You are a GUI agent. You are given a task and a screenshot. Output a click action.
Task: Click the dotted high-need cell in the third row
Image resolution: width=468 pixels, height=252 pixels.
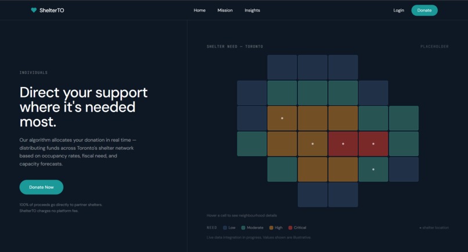coord(282,118)
